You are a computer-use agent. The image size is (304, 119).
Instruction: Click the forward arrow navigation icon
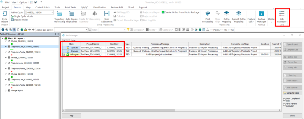(33, 30)
